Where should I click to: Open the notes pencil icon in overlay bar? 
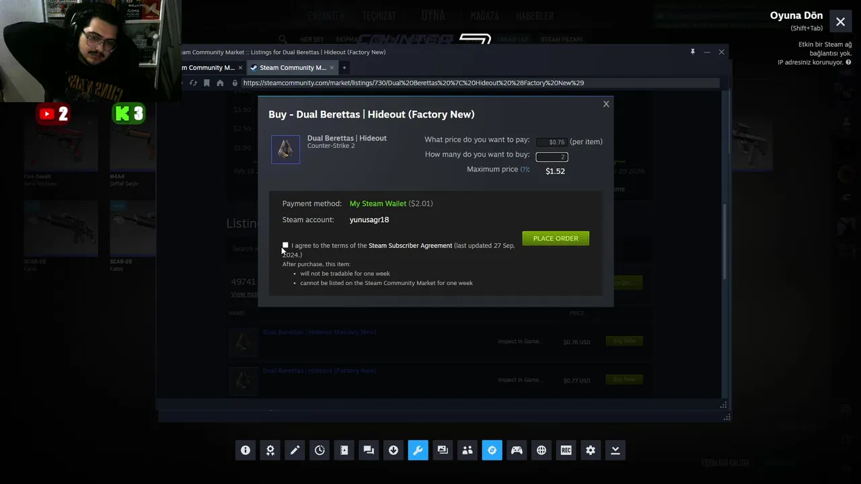pos(295,450)
